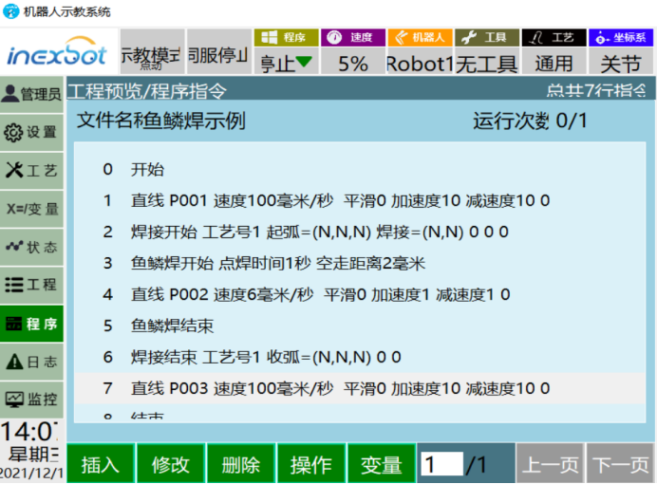The height and width of the screenshot is (484, 657).
Task: Open the 无工具 tool selector
Action: point(487,63)
